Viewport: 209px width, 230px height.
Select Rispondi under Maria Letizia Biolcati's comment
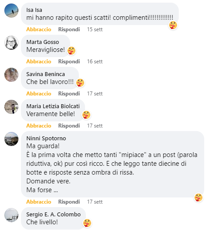point(69,126)
